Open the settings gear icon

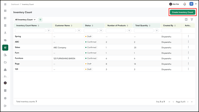point(5,98)
